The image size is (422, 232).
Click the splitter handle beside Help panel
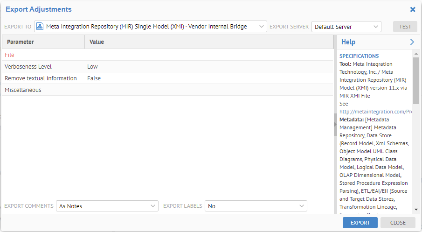[x=335, y=124]
